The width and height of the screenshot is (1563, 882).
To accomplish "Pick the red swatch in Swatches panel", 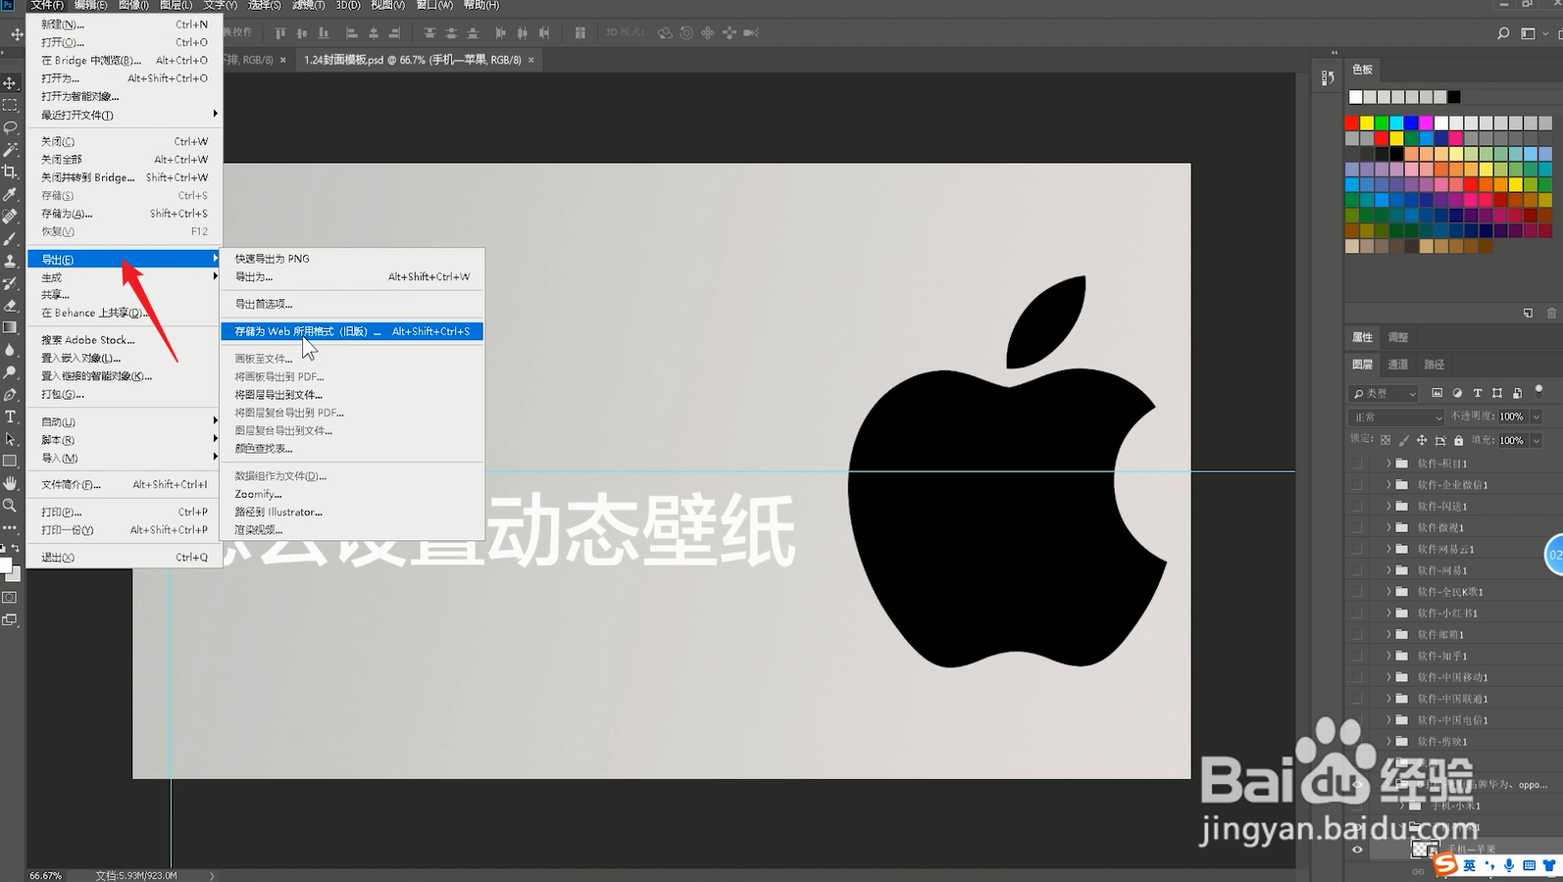I will pyautogui.click(x=1352, y=122).
